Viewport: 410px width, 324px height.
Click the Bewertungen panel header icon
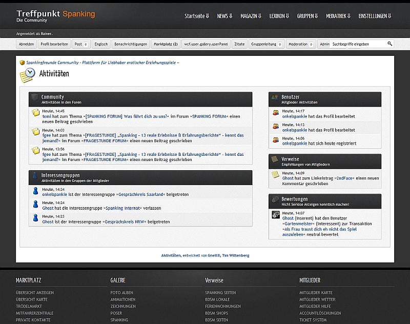[275, 199]
